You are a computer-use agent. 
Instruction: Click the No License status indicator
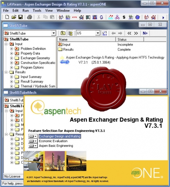tap(12, 176)
